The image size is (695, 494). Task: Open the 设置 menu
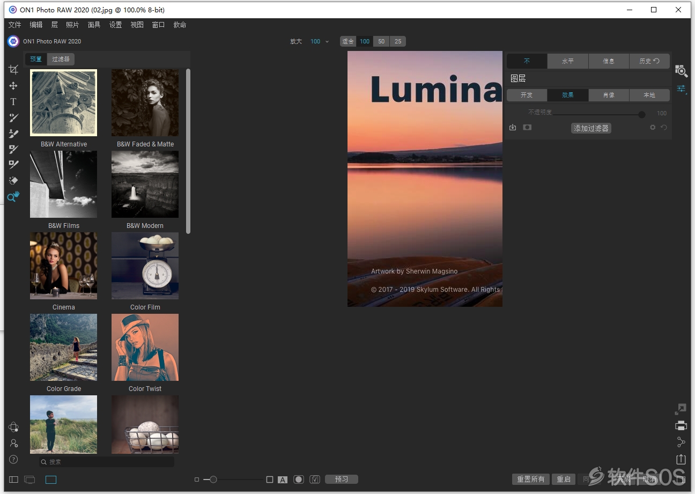pyautogui.click(x=115, y=25)
